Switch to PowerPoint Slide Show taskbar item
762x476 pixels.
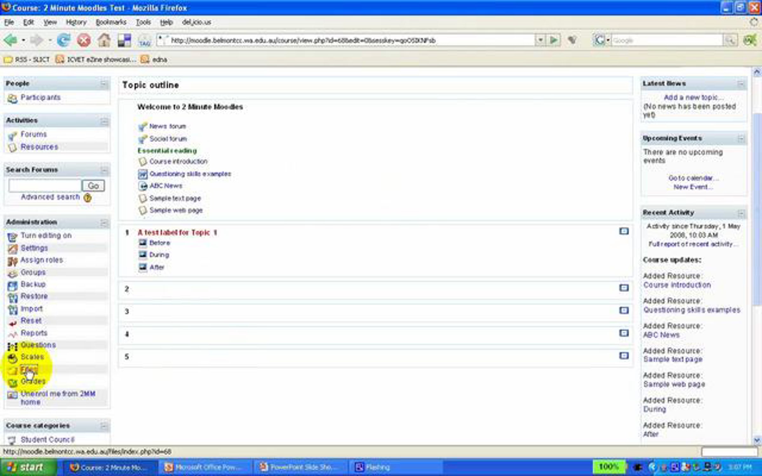click(300, 467)
